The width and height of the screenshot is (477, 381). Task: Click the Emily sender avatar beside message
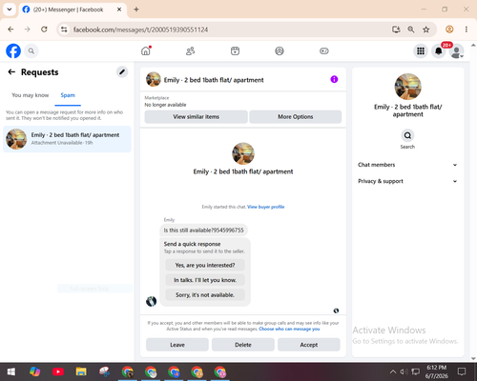pyautogui.click(x=152, y=301)
